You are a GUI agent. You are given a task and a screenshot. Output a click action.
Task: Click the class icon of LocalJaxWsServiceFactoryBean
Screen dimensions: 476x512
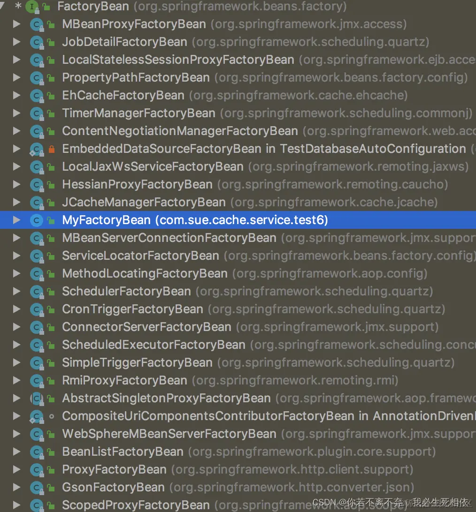37,167
